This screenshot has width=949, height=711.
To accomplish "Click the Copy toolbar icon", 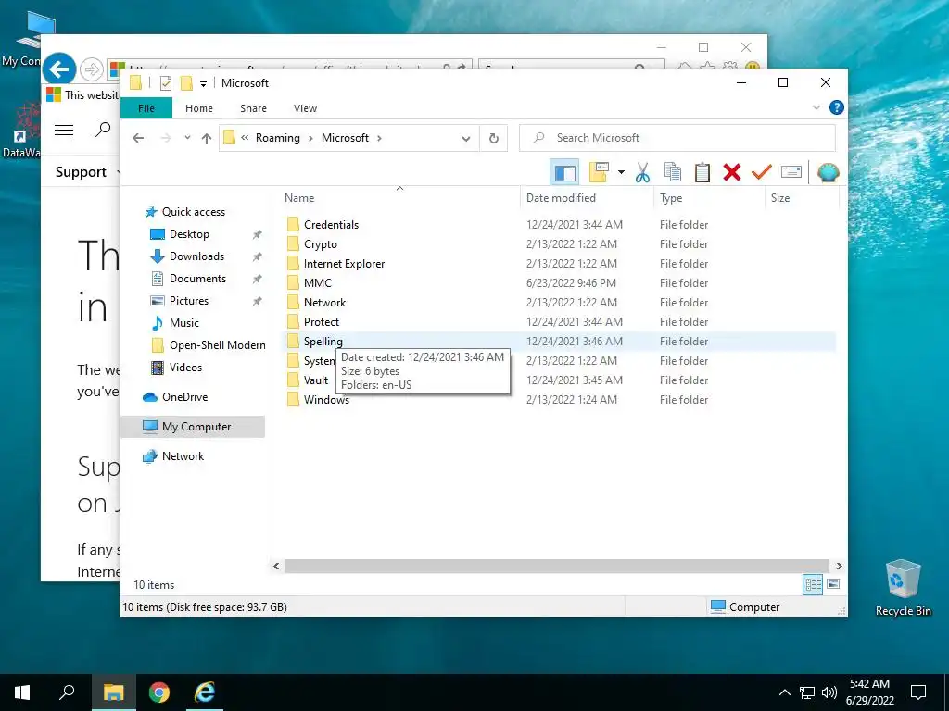I will [672, 172].
